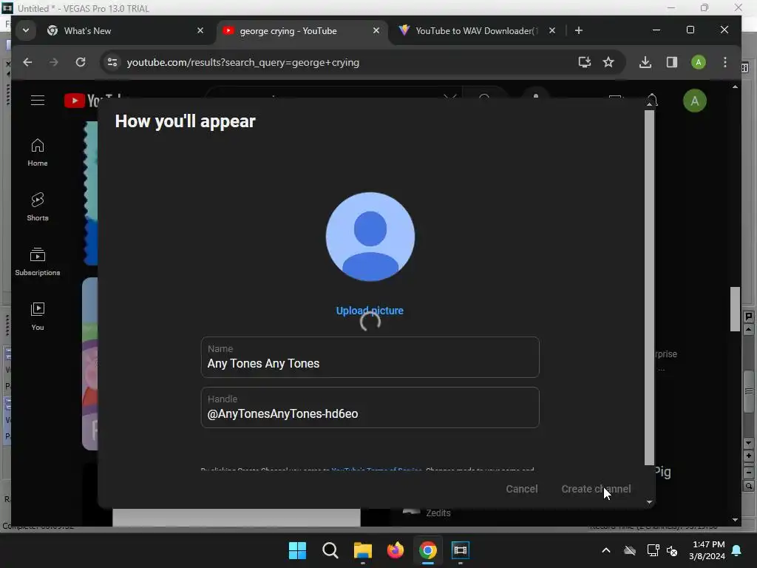View site information icon in address bar
The image size is (757, 568).
112,62
